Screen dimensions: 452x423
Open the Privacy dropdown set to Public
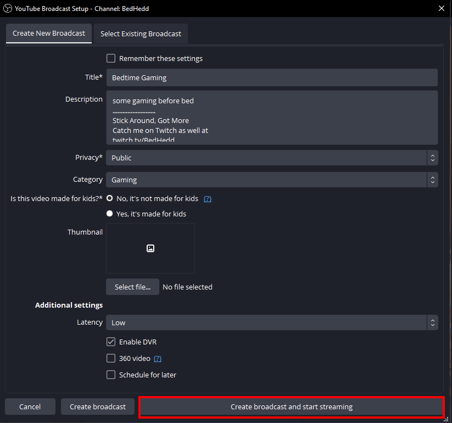click(272, 158)
